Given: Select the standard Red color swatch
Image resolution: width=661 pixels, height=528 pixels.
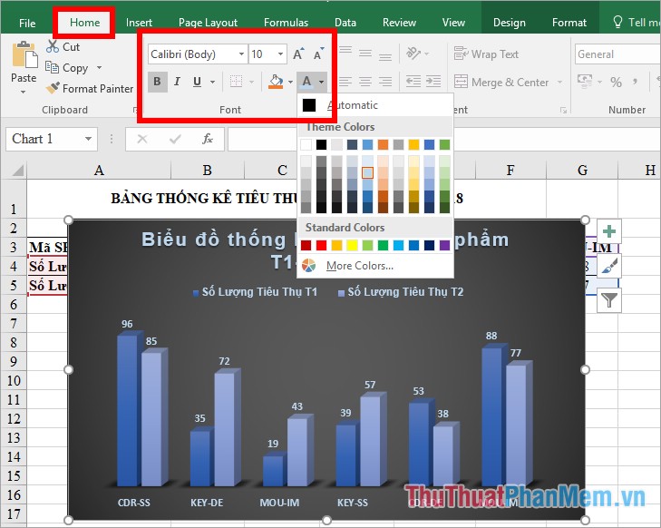Looking at the screenshot, I should 321,245.
